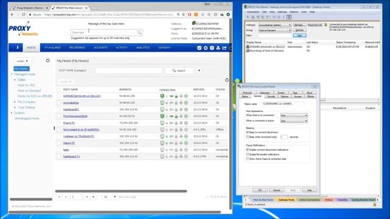390x219 pixels.
Task: Click the refresh icon at right above host table
Action: 227,80
